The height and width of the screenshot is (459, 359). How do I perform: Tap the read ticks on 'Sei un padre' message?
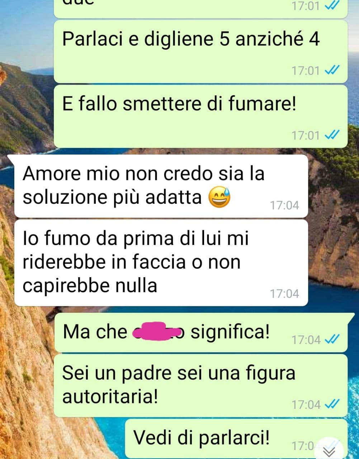tap(332, 404)
